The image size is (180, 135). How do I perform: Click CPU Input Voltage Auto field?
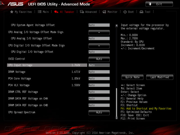click(x=99, y=65)
